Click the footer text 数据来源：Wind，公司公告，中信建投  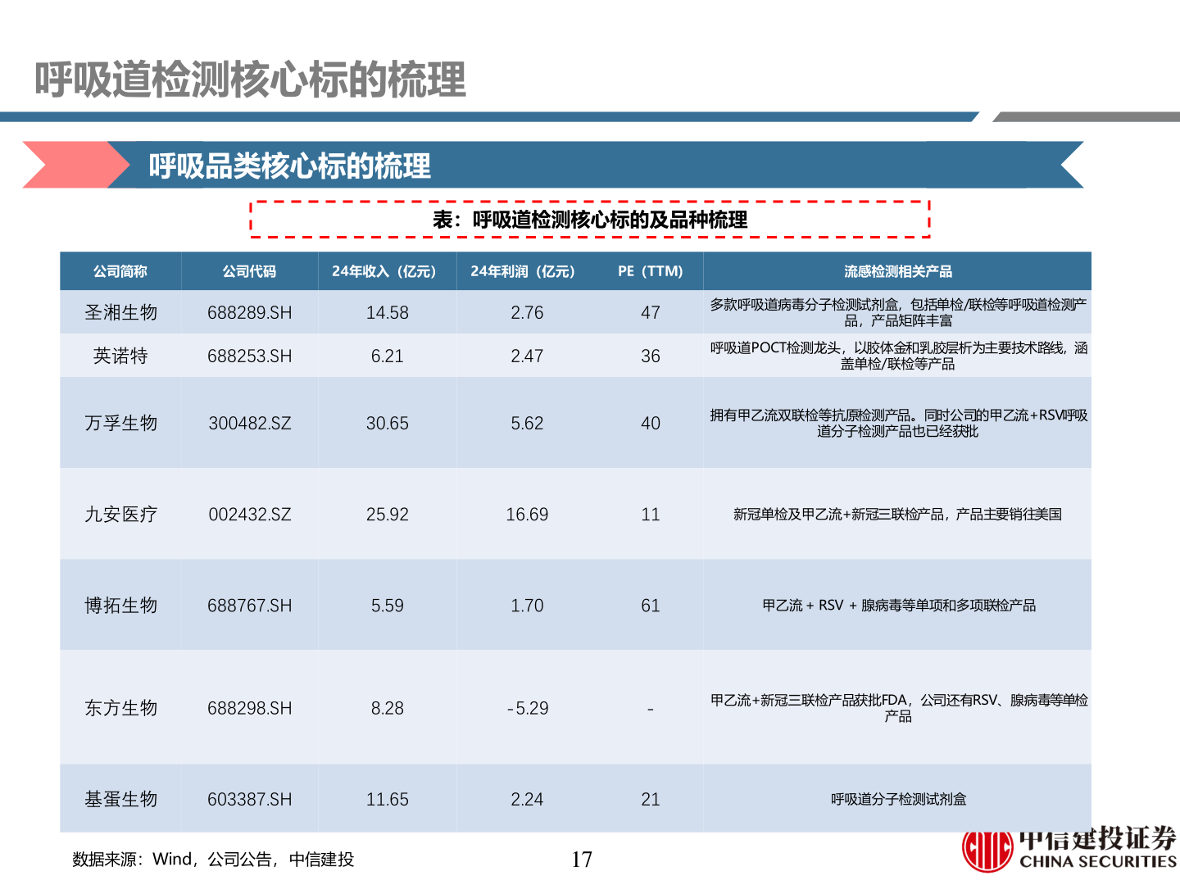click(212, 860)
